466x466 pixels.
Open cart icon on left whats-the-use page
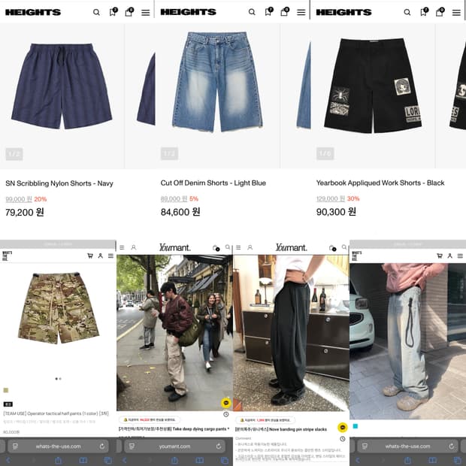pos(90,256)
